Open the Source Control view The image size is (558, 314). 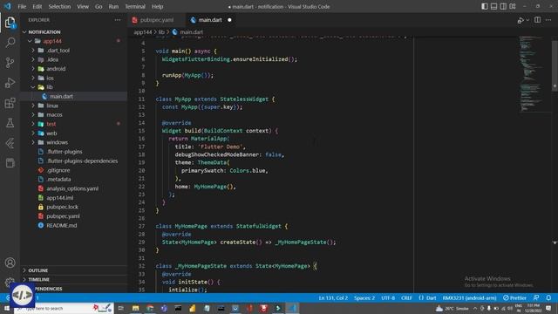[10, 63]
